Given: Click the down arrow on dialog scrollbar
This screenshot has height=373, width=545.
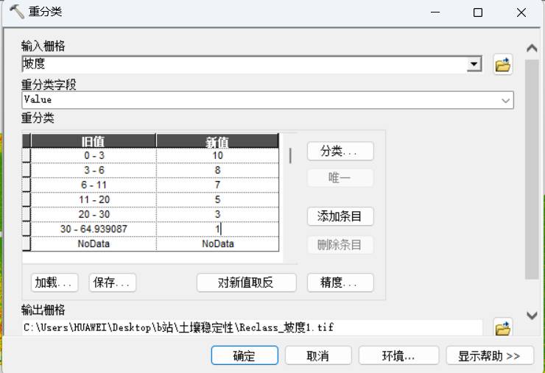Looking at the screenshot, I should click(532, 315).
